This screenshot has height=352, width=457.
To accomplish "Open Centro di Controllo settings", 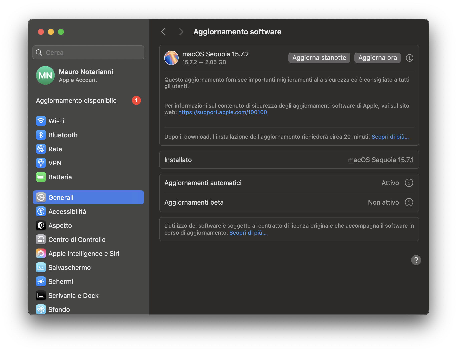I will (x=77, y=239).
